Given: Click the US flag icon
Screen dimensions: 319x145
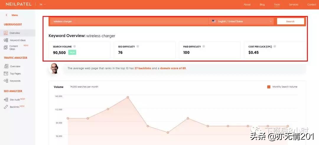Looking at the screenshot, I should point(214,21).
